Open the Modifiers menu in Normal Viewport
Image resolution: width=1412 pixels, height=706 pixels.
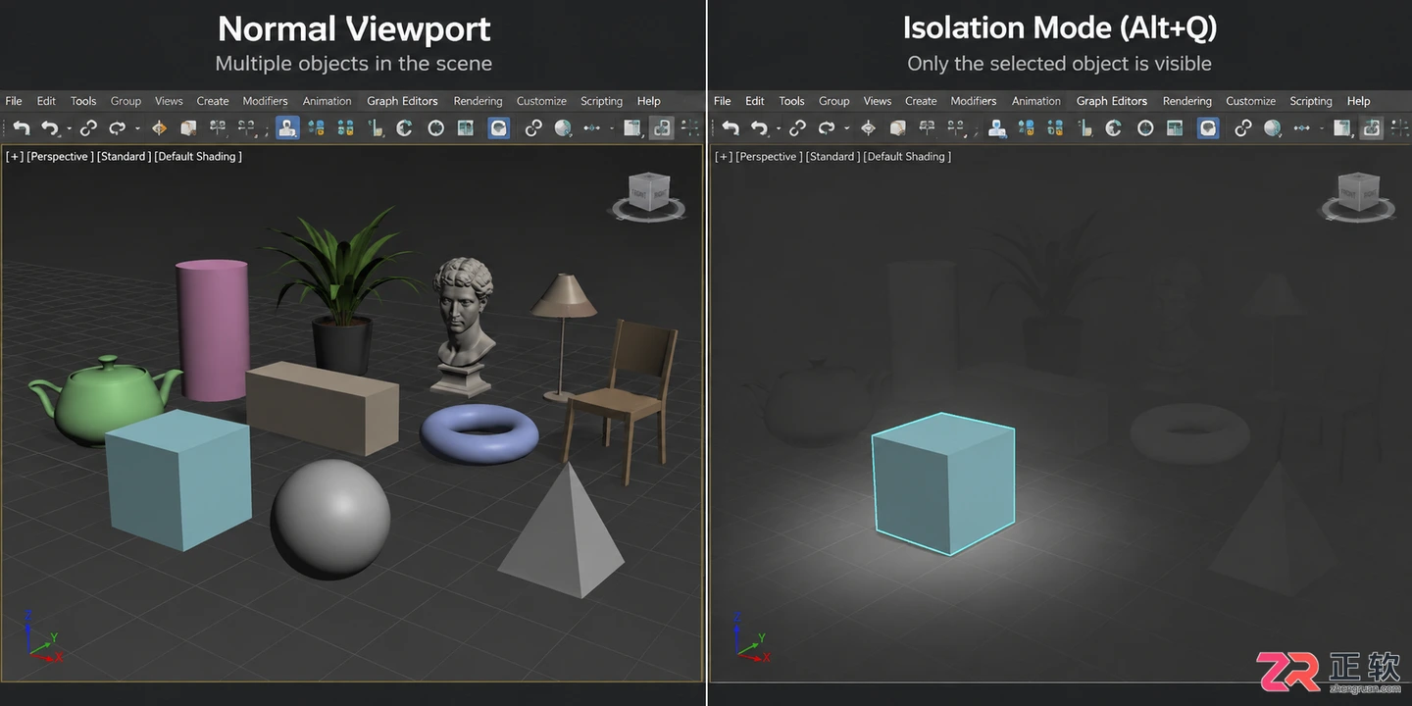pyautogui.click(x=265, y=101)
